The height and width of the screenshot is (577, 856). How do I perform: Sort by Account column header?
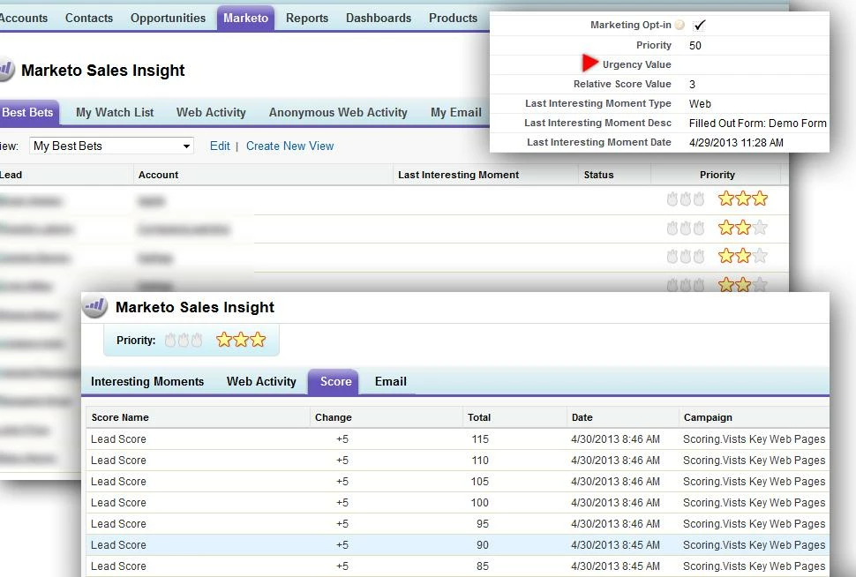point(158,175)
